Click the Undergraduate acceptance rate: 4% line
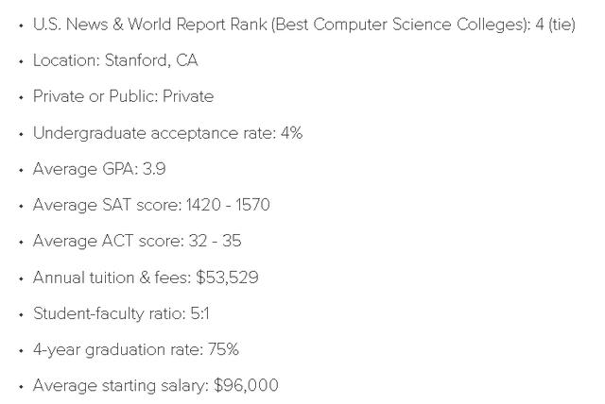The height and width of the screenshot is (404, 605). click(168, 133)
